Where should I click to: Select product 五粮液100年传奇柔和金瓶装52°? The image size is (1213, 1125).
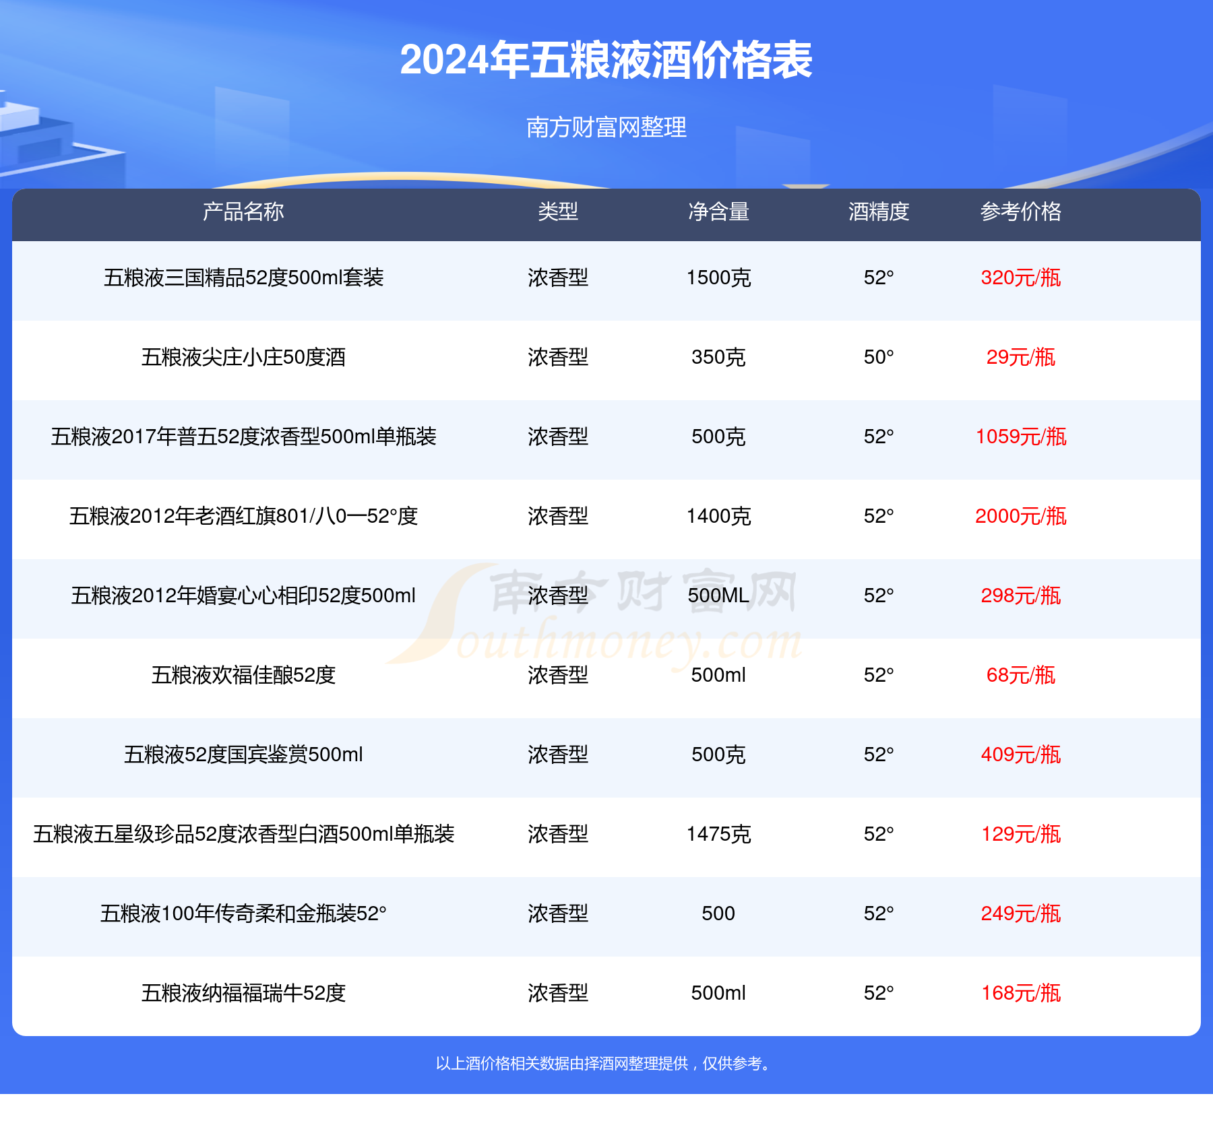point(243,913)
